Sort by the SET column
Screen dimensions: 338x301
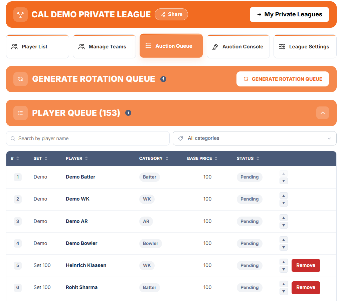(40, 159)
